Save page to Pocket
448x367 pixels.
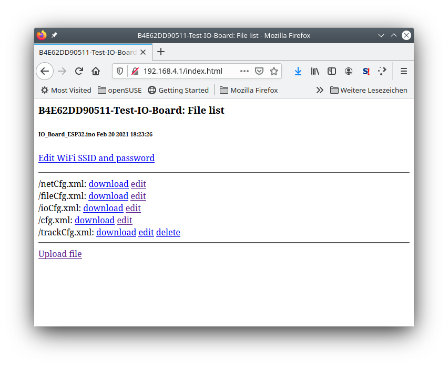click(x=259, y=71)
